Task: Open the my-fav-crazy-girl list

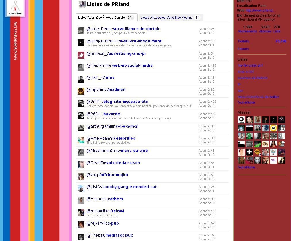Action: click(x=250, y=65)
